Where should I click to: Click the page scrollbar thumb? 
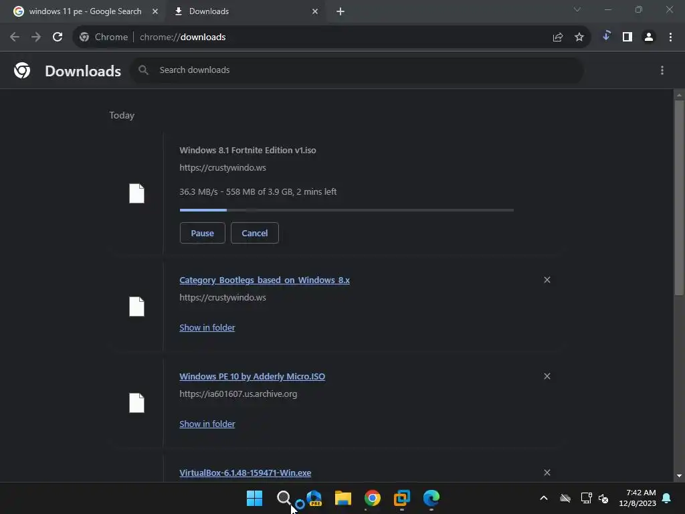coord(679,197)
